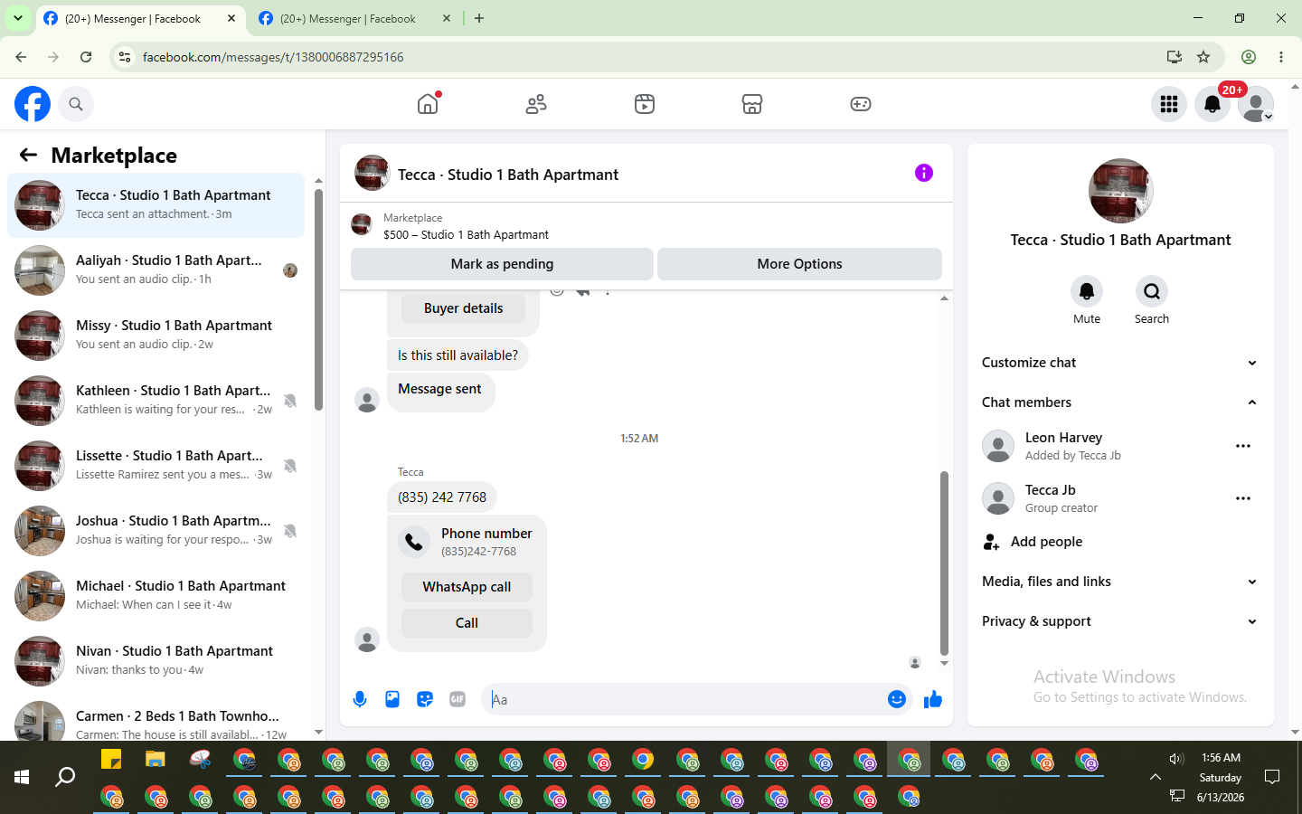
Task: Mute this conversation with the bell icon
Action: (x=1087, y=291)
